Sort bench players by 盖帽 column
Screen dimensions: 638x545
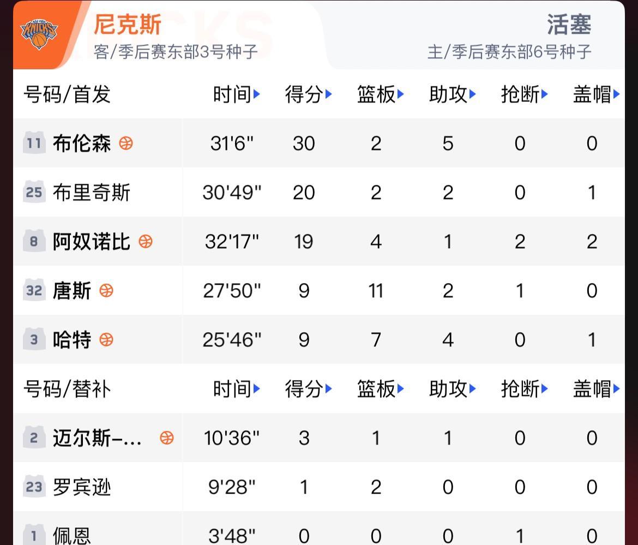597,389
